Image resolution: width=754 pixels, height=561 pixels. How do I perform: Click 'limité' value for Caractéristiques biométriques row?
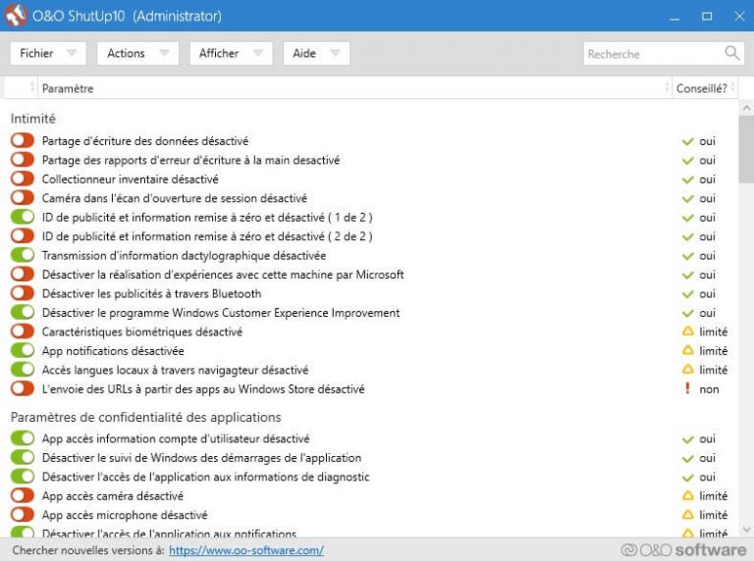(x=713, y=331)
